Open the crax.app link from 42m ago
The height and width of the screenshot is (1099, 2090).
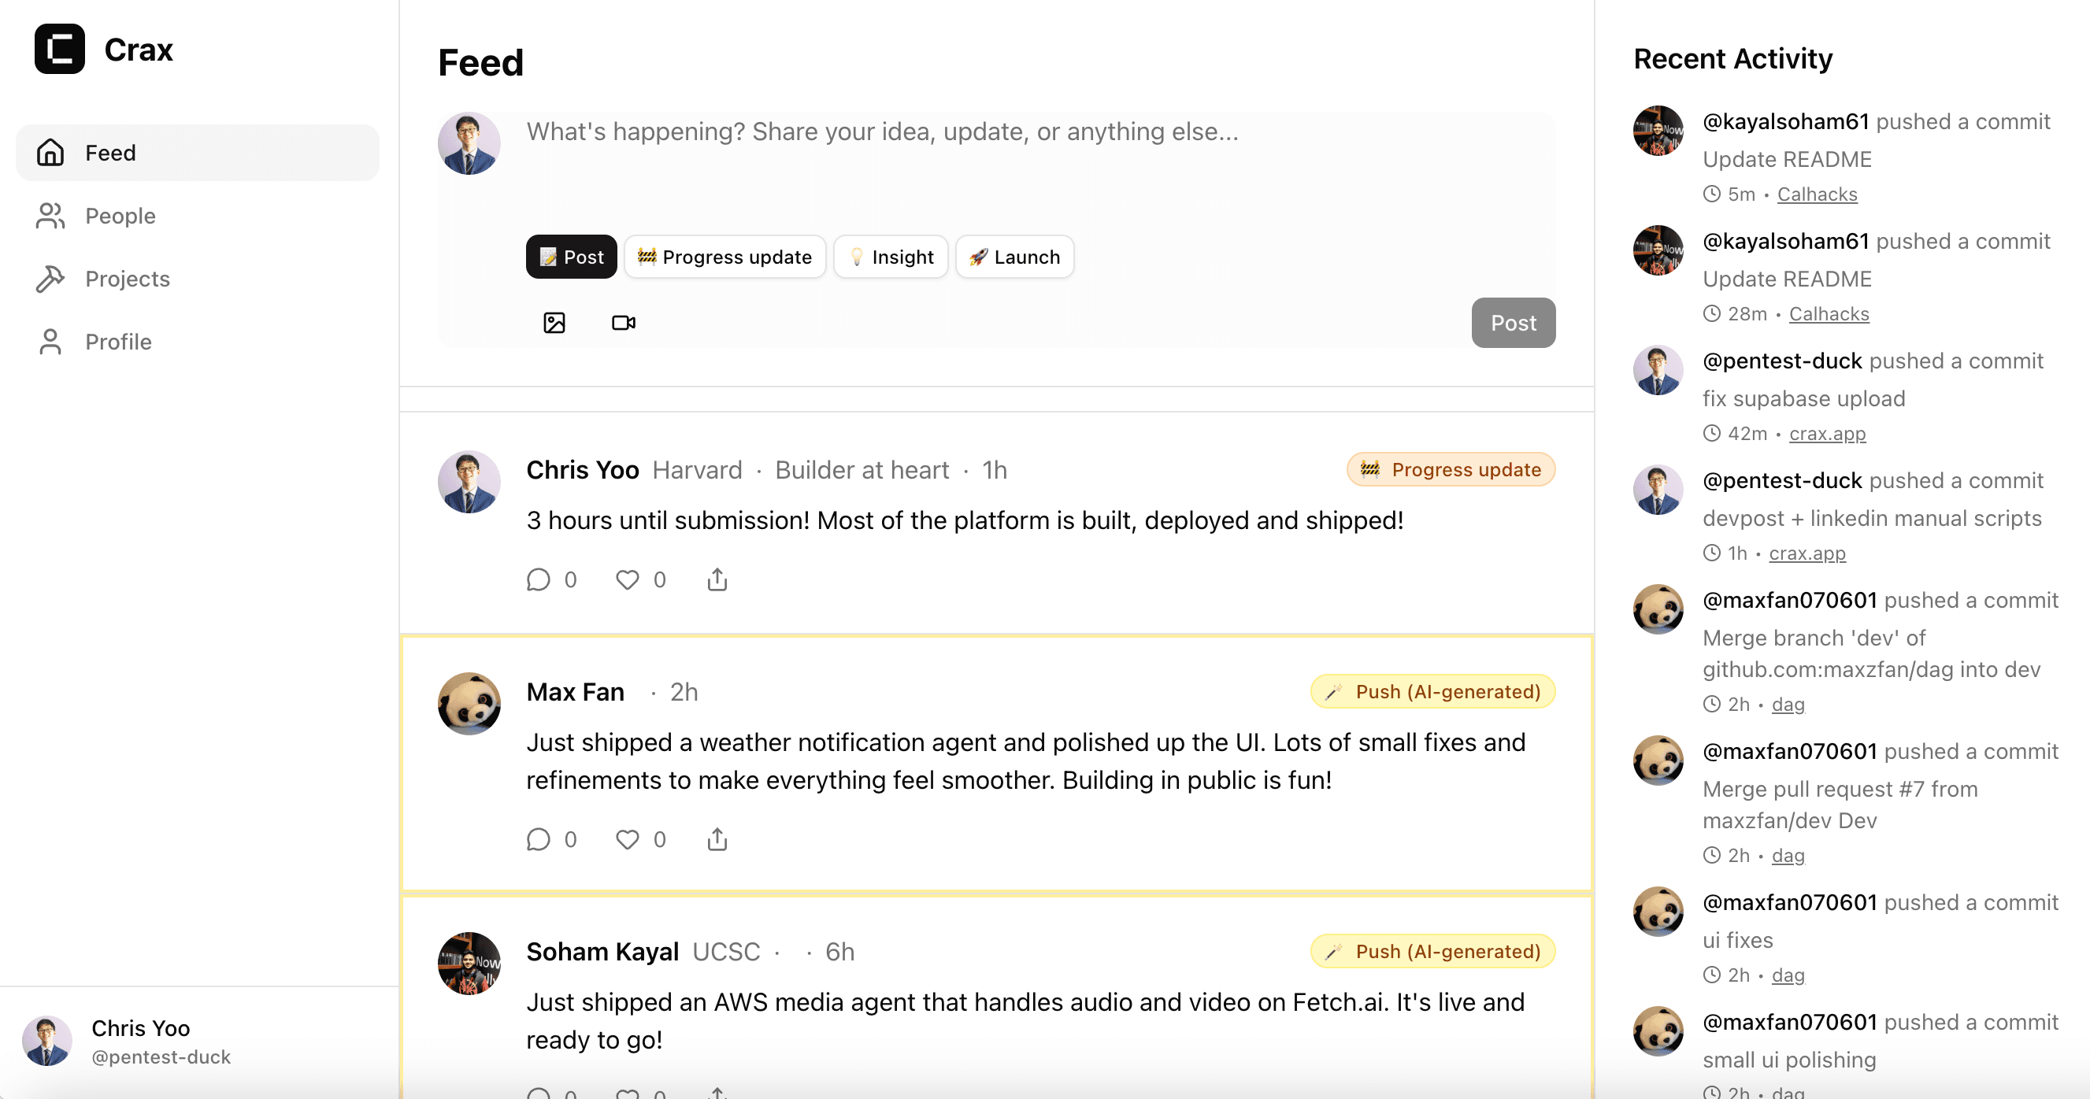pos(1827,434)
